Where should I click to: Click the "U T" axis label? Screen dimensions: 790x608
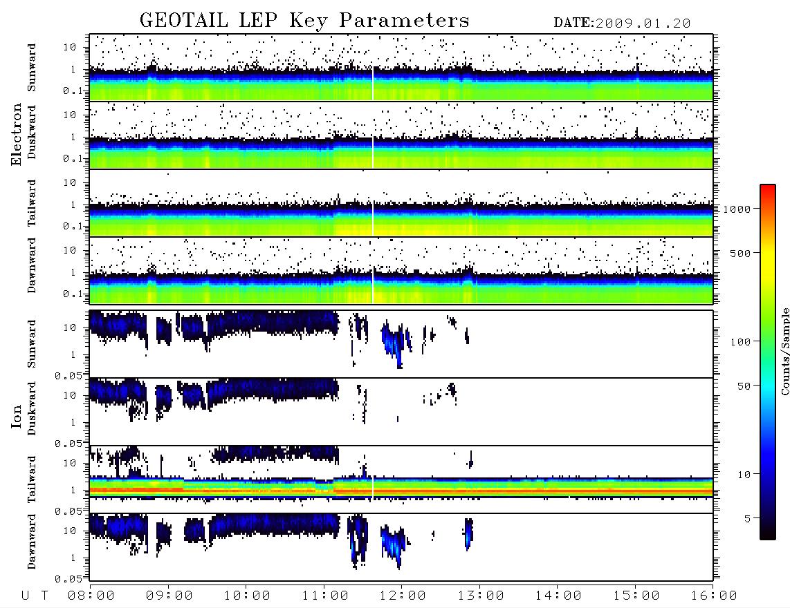click(x=35, y=596)
